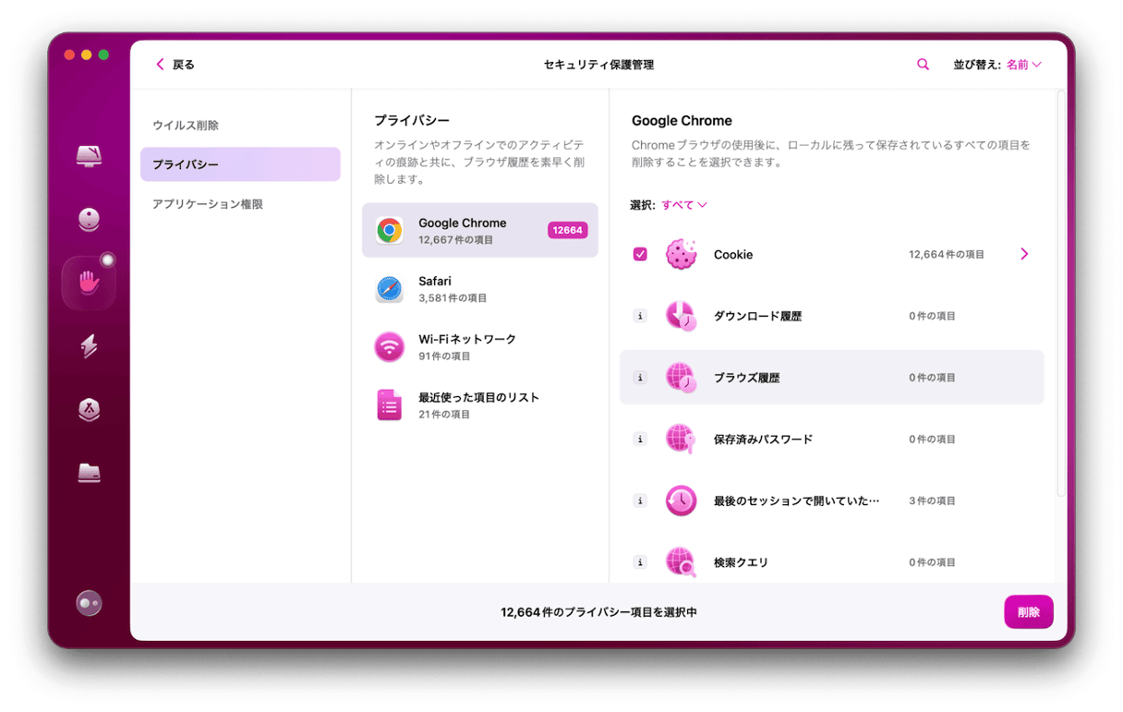Open the 並び替え 名前 sort dropdown
This screenshot has height=712, width=1123.
pyautogui.click(x=1023, y=65)
